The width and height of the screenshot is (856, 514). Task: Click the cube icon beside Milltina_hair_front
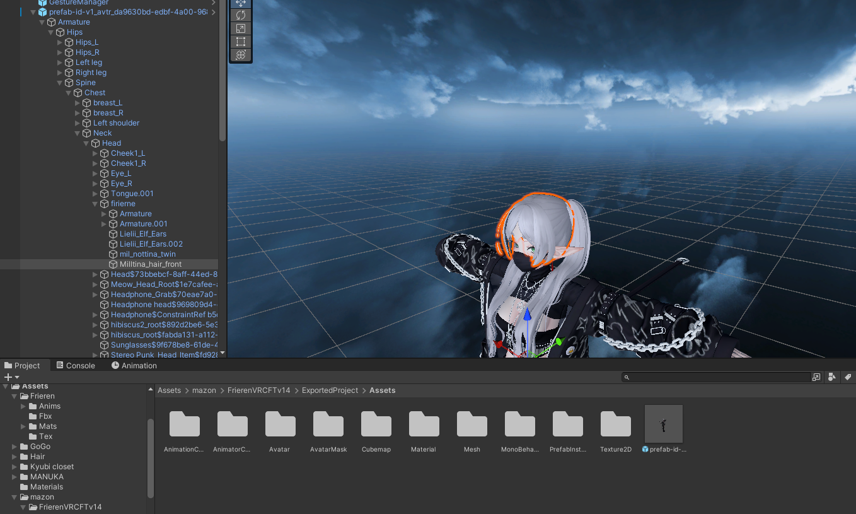tap(113, 264)
